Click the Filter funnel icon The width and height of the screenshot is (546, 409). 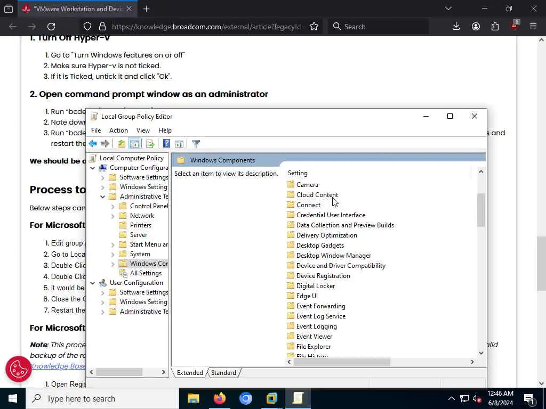[196, 144]
